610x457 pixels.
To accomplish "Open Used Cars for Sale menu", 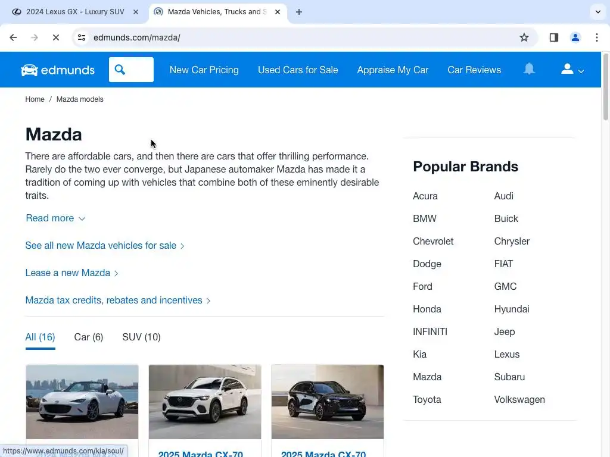I will pos(298,70).
